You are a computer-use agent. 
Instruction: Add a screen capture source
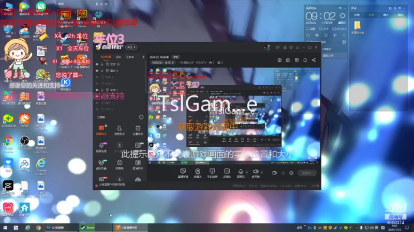click(183, 173)
